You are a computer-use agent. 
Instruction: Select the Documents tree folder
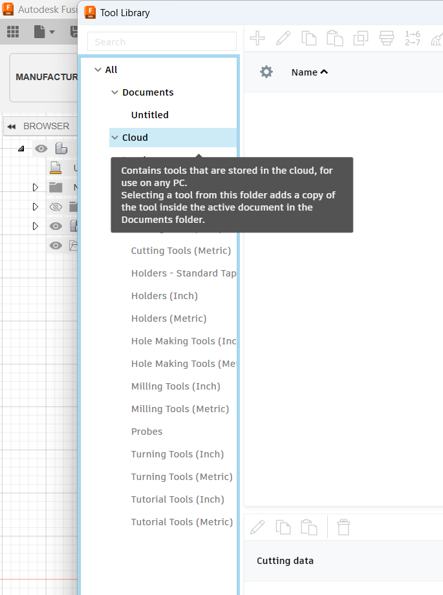point(148,92)
